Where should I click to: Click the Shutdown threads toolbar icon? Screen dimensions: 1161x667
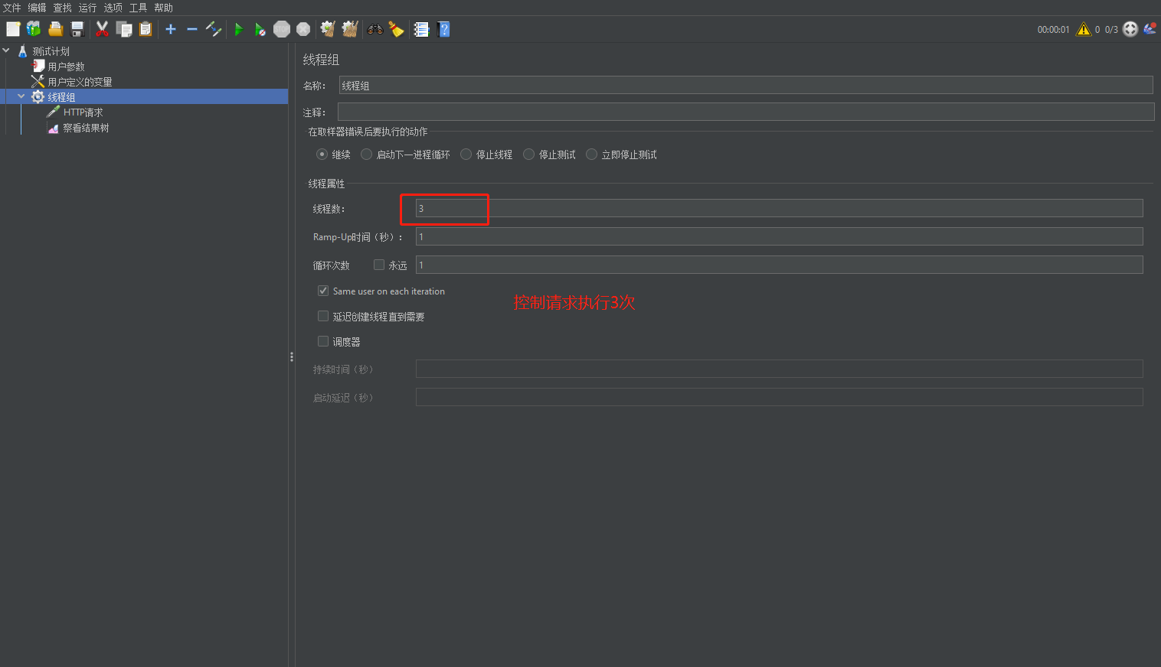[303, 29]
